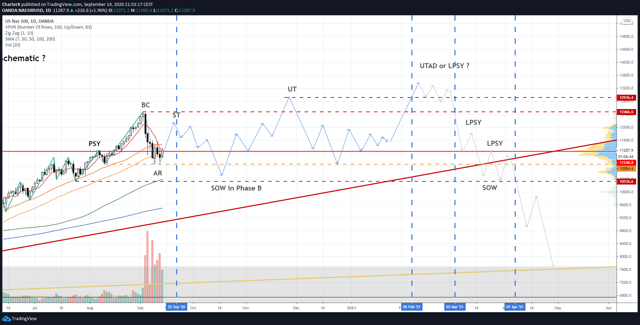Click the 7600.0 price axis tick
640x325 pixels.
626,269
